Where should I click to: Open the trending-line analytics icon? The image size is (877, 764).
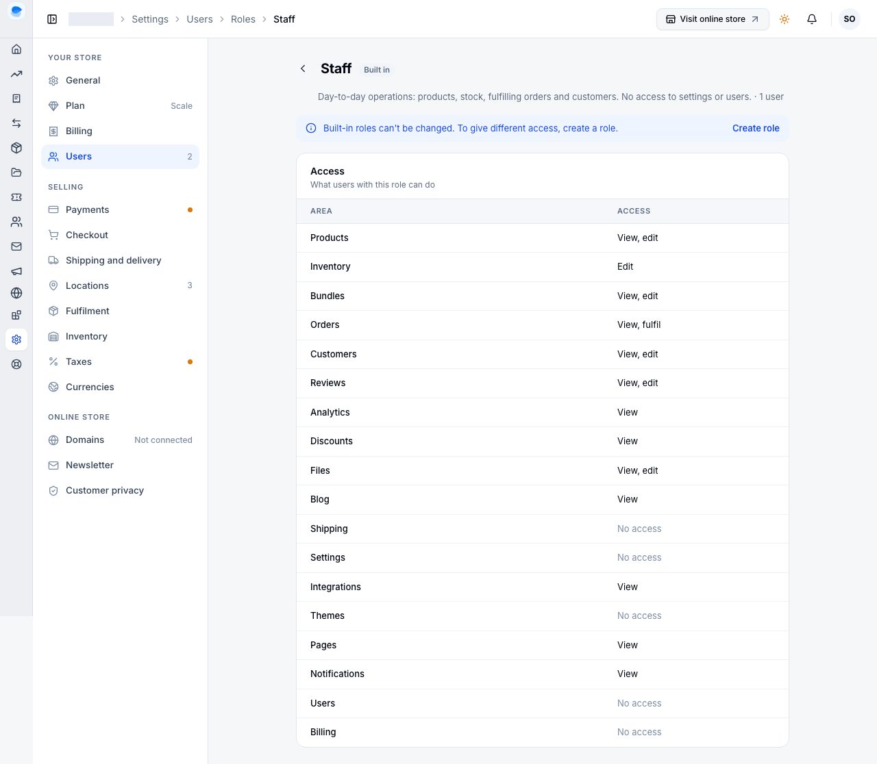pyautogui.click(x=16, y=74)
